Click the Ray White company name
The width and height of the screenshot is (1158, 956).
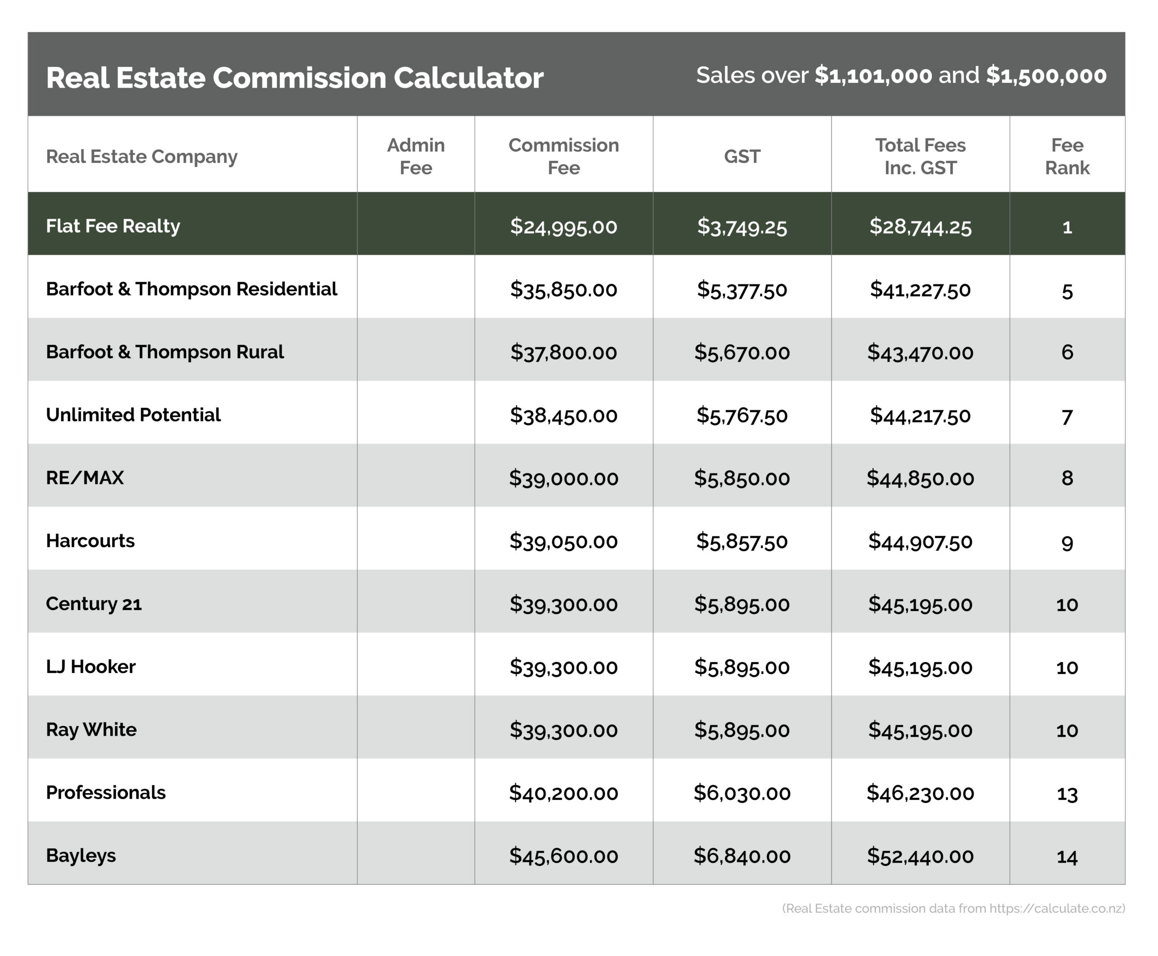point(91,730)
